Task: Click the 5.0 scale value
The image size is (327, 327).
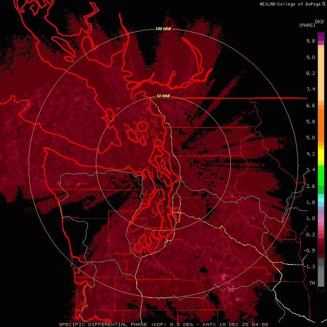Action: tap(311, 138)
